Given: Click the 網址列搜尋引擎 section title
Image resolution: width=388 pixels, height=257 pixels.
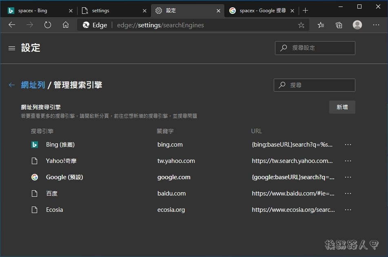Looking at the screenshot, I should (x=41, y=107).
